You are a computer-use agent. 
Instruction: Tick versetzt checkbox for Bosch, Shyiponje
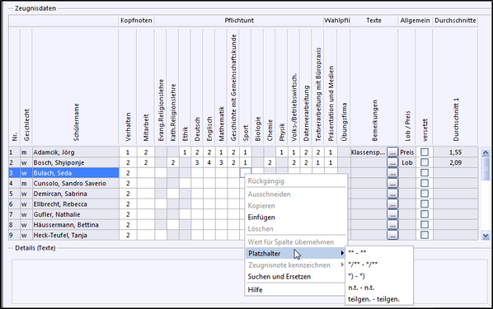click(x=425, y=162)
